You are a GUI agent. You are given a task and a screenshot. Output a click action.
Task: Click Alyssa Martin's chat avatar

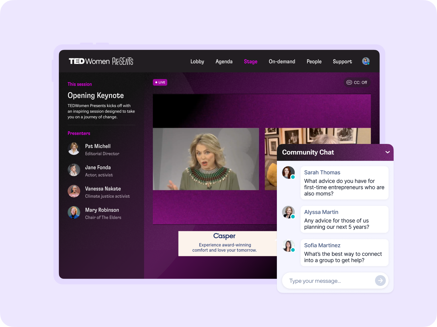[289, 212]
